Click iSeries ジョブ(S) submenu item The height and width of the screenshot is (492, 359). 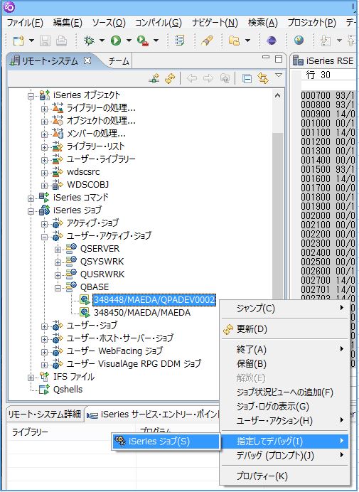click(x=166, y=442)
